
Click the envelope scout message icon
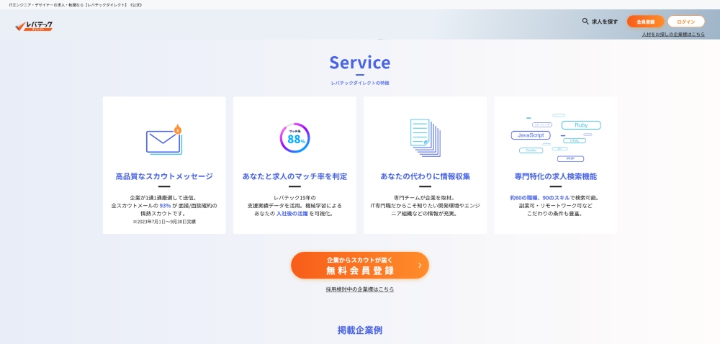tap(164, 140)
